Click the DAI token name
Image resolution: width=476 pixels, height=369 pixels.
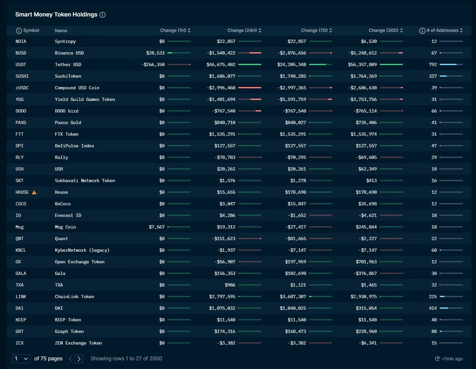[x=59, y=308]
